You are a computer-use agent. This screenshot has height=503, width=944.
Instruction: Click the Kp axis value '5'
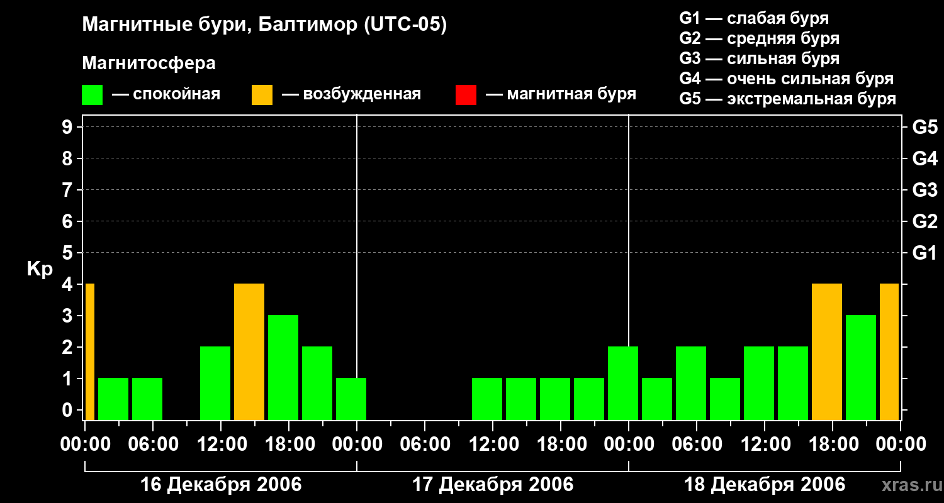tap(69, 253)
